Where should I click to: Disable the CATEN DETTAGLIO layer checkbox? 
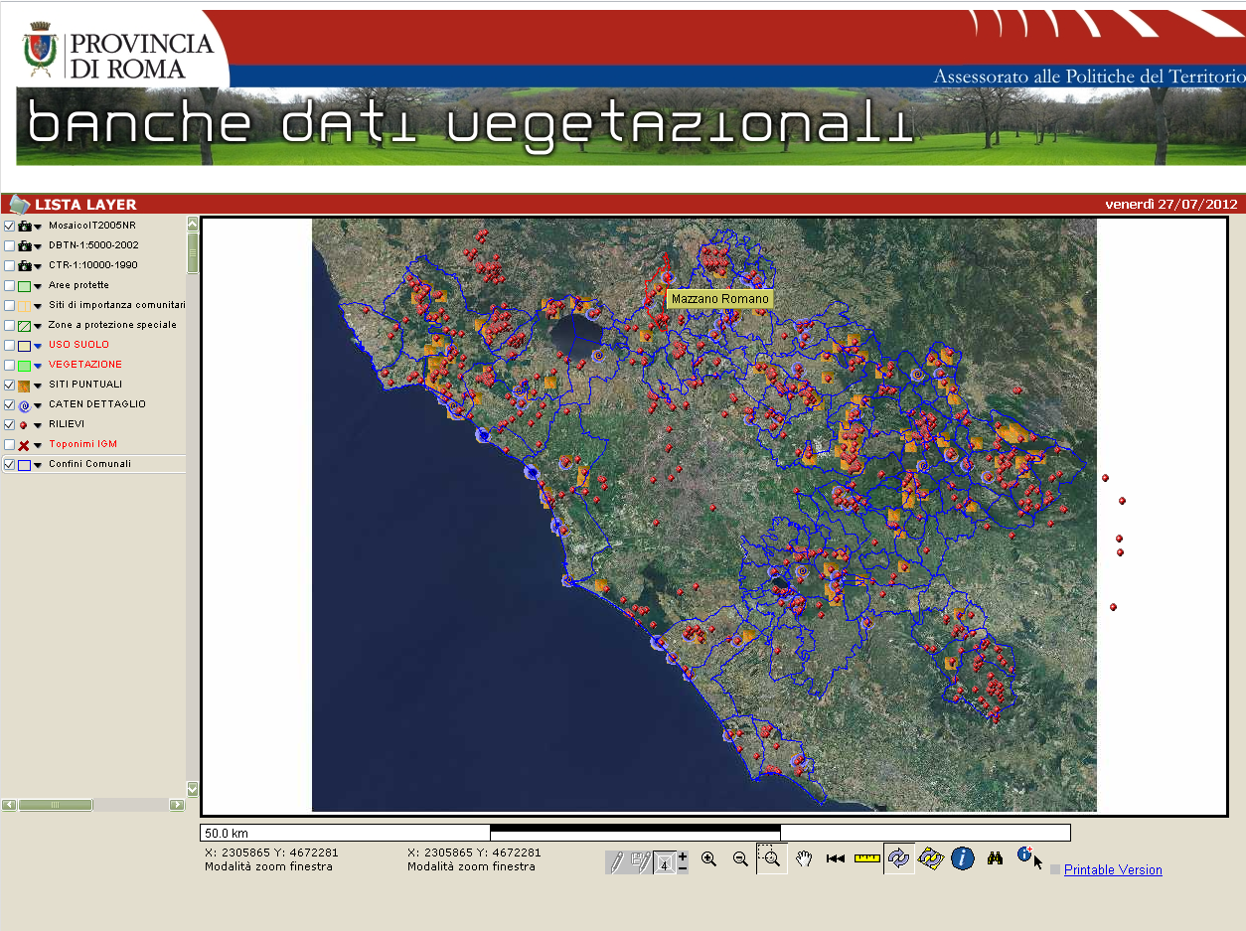point(9,405)
